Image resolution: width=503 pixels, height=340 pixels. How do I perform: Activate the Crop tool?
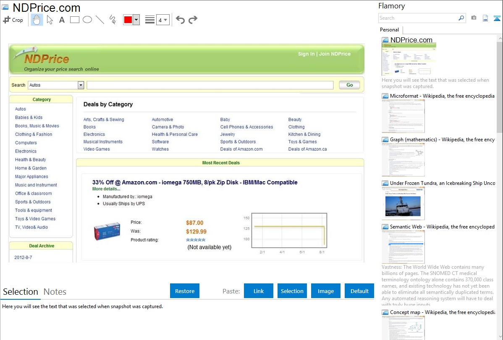tap(13, 20)
